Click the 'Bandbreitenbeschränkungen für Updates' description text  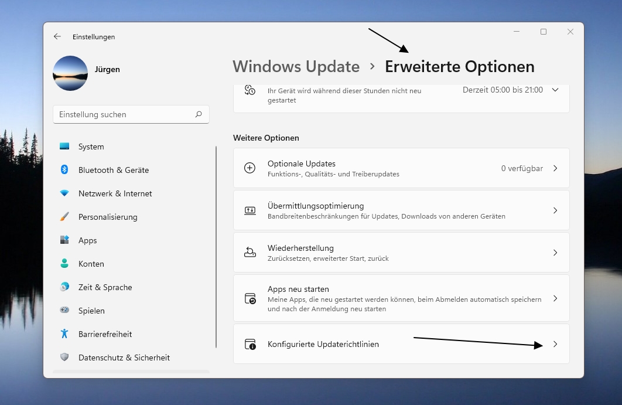coord(387,216)
